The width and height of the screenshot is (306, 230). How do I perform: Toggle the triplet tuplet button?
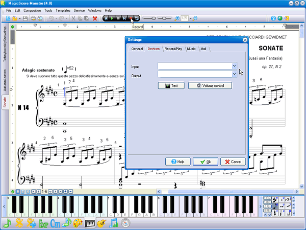(288, 200)
